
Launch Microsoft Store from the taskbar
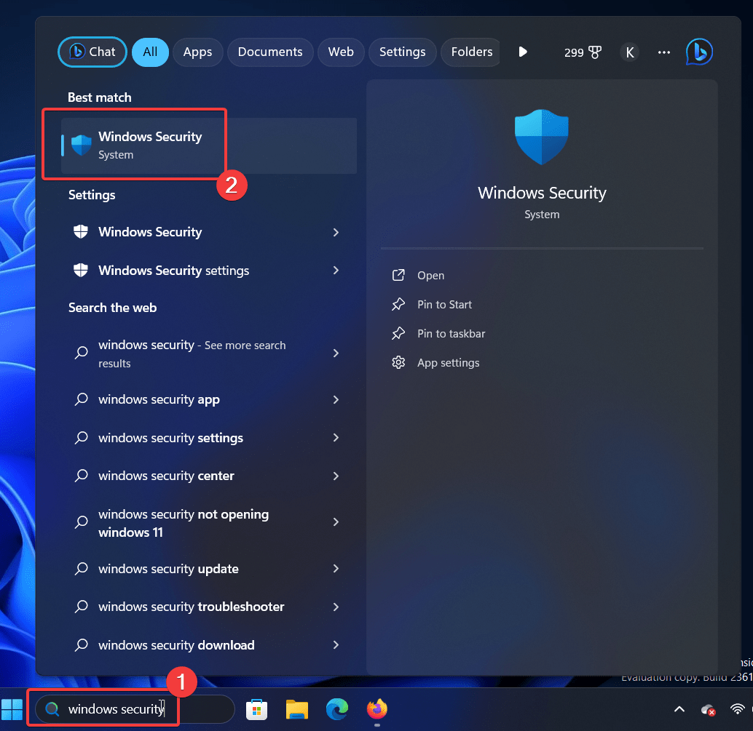tap(256, 709)
